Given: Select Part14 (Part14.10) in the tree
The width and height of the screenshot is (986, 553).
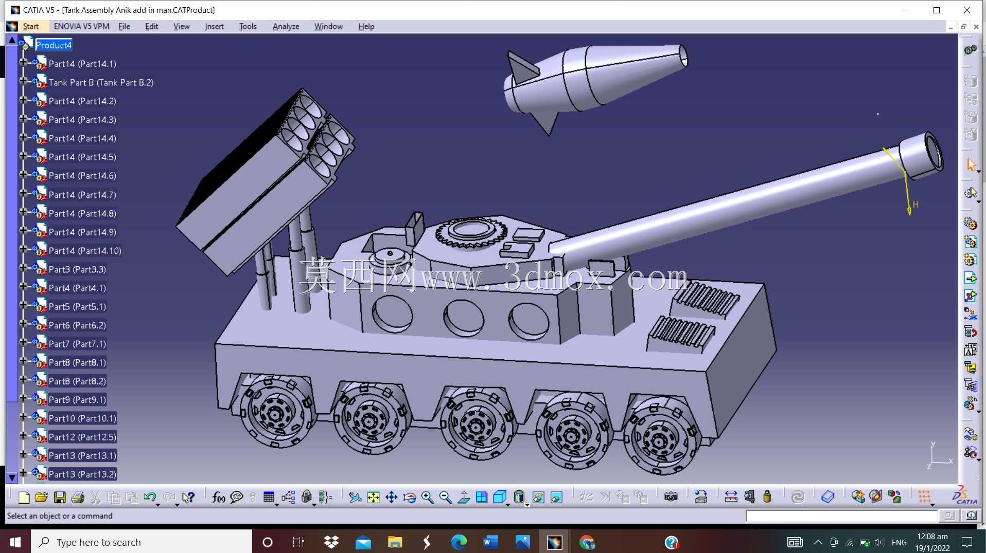Looking at the screenshot, I should 85,251.
